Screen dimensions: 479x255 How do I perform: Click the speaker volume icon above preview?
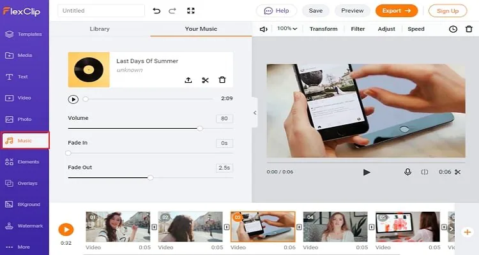coord(263,29)
